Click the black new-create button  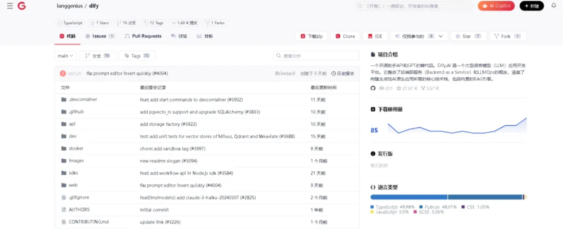(531, 6)
